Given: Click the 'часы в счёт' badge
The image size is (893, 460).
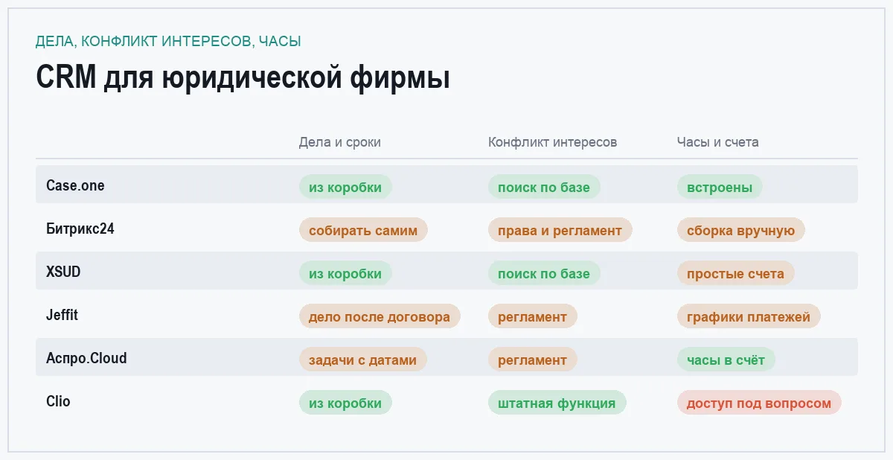Looking at the screenshot, I should click(x=726, y=360).
